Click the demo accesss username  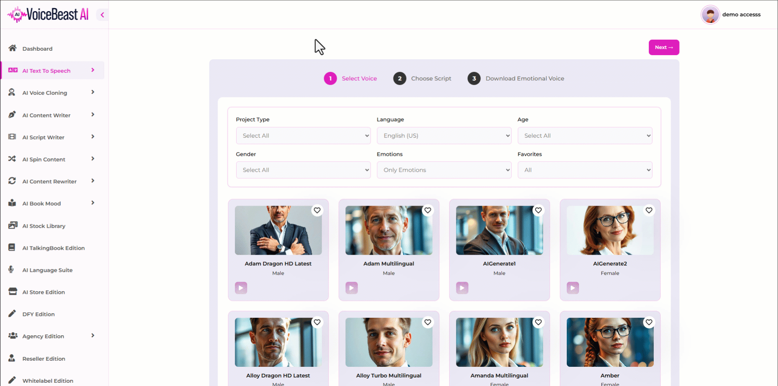741,14
